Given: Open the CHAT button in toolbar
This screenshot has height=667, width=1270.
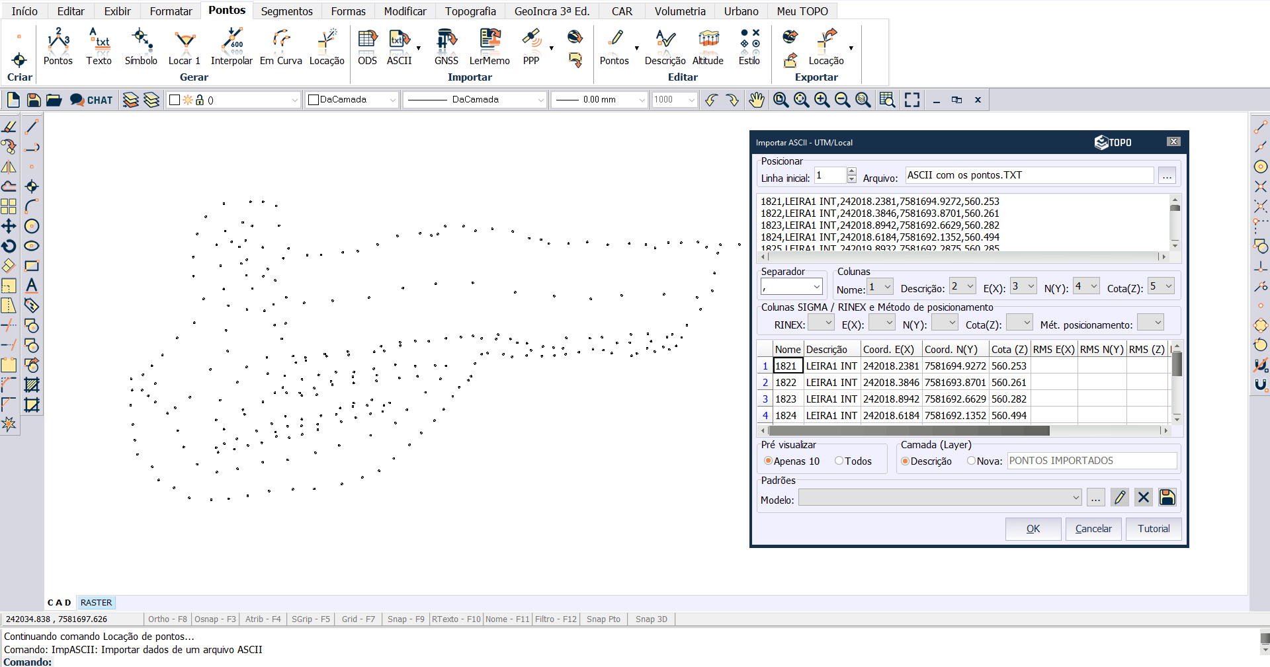Looking at the screenshot, I should [x=91, y=100].
